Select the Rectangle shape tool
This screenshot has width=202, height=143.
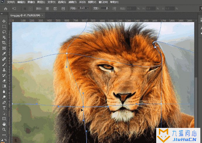coord(4,118)
